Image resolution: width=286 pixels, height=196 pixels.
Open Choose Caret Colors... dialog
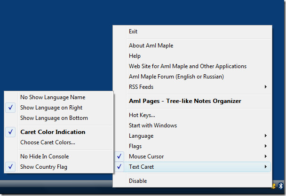pos(59,142)
